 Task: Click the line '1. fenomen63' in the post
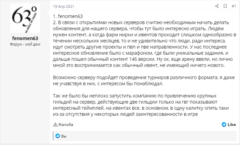point(68,16)
